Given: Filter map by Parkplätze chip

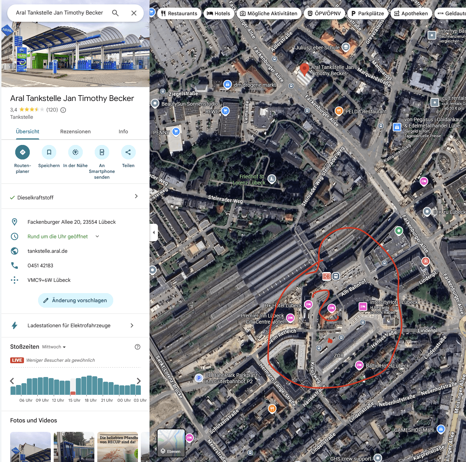Looking at the screenshot, I should click(x=368, y=13).
